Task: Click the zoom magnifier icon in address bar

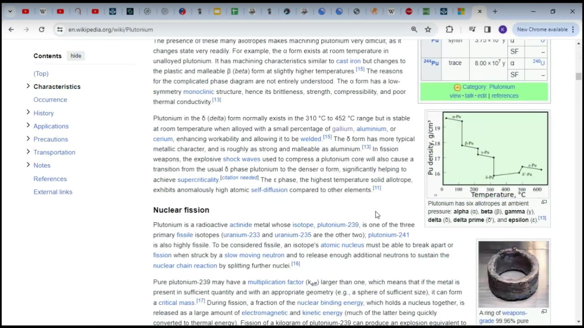Action: click(414, 29)
